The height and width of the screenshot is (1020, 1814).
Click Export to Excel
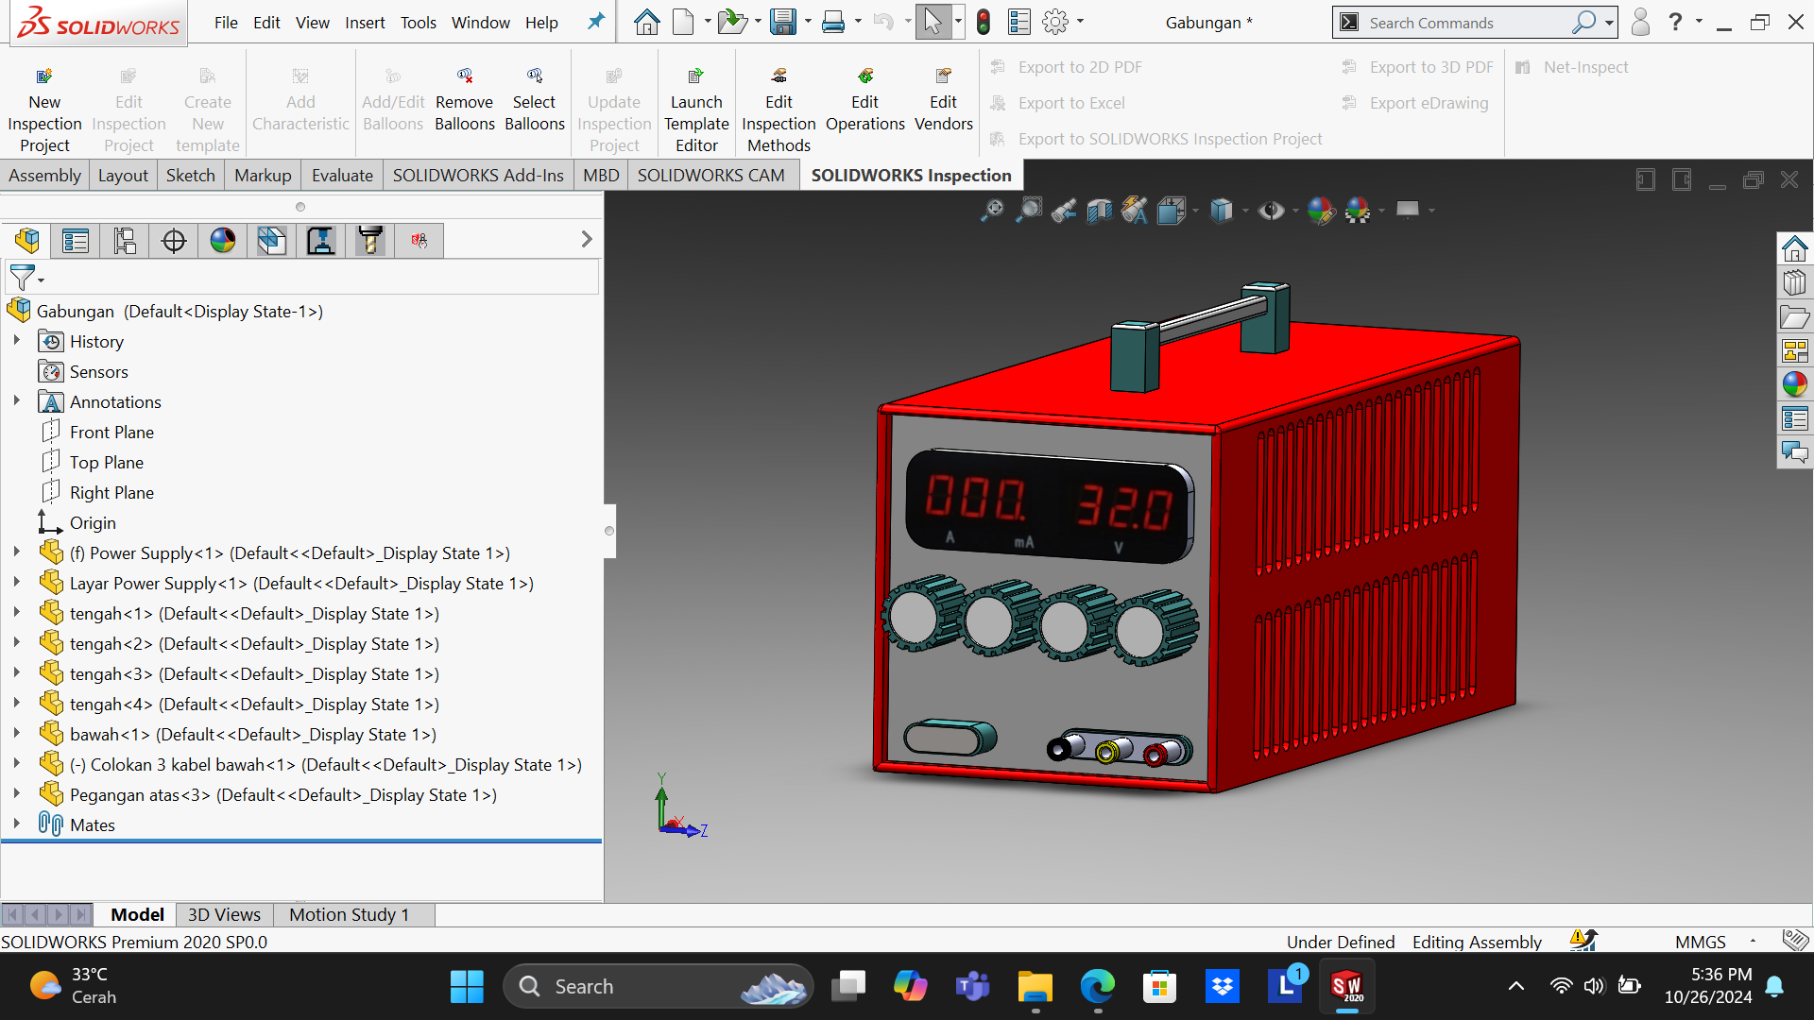(x=1071, y=103)
